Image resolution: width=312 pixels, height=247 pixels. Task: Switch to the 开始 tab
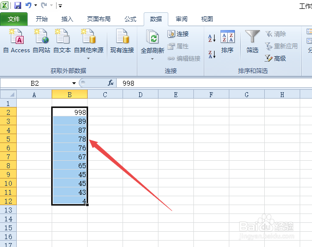tap(42, 19)
